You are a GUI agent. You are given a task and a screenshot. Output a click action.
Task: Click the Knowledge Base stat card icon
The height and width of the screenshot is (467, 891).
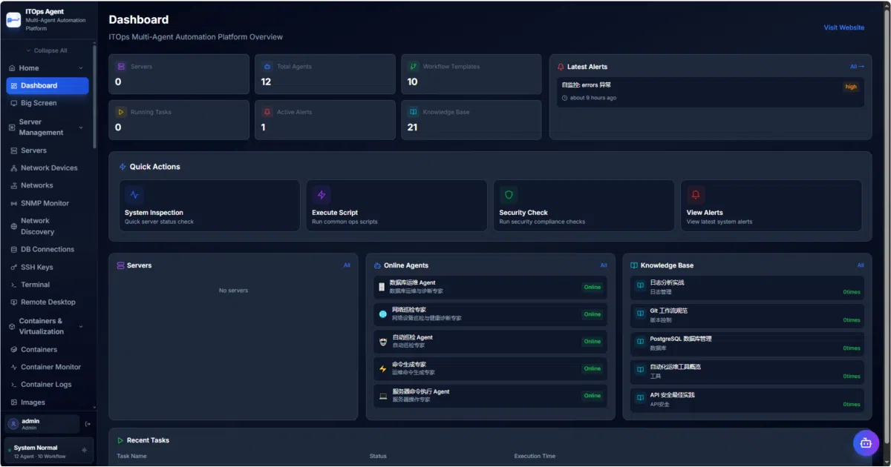point(414,112)
